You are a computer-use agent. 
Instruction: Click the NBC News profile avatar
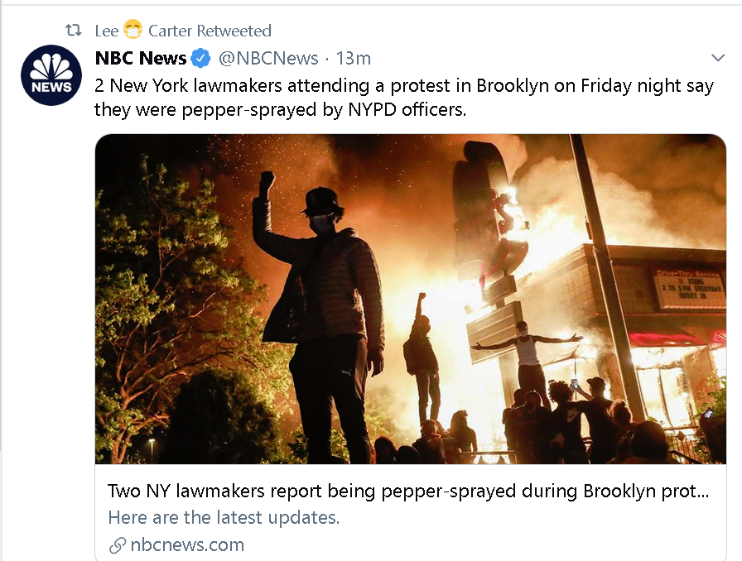[x=51, y=74]
